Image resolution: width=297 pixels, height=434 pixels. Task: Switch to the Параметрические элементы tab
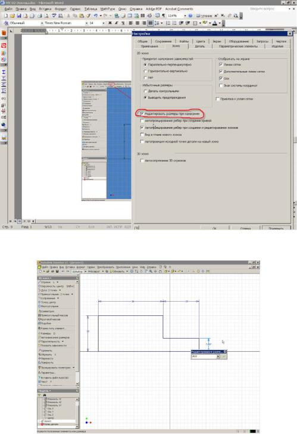(x=238, y=46)
